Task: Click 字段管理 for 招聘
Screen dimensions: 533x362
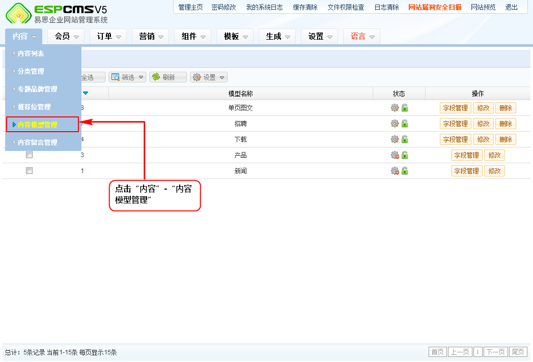Action: [x=456, y=124]
